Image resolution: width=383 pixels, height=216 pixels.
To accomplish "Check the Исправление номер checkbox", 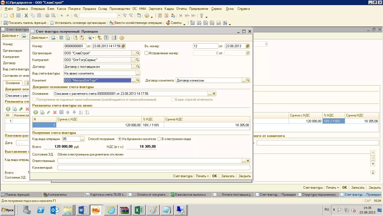I will 146,53.
